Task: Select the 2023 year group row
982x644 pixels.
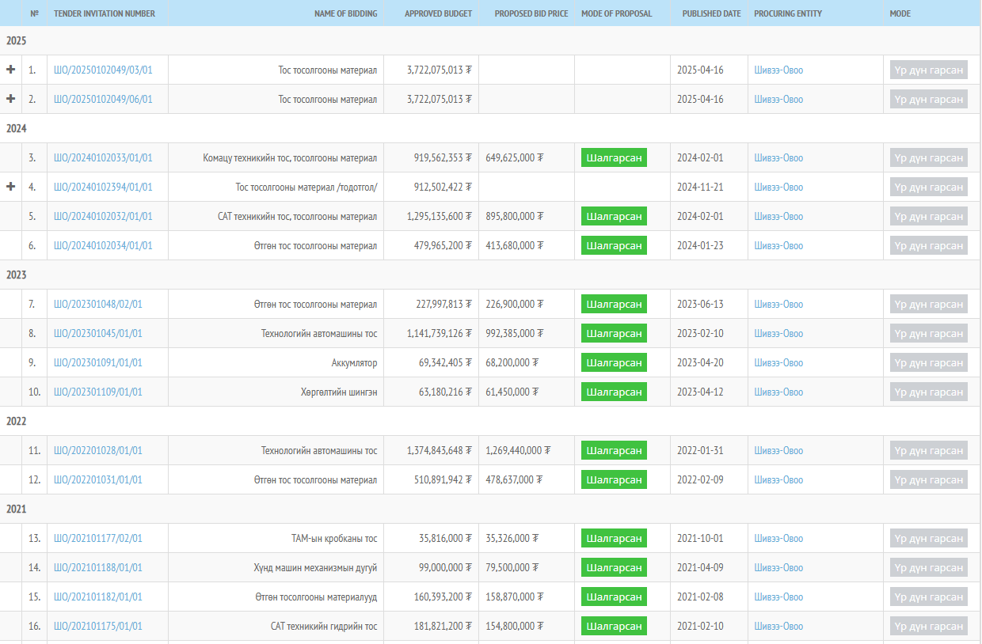Action: 17,275
